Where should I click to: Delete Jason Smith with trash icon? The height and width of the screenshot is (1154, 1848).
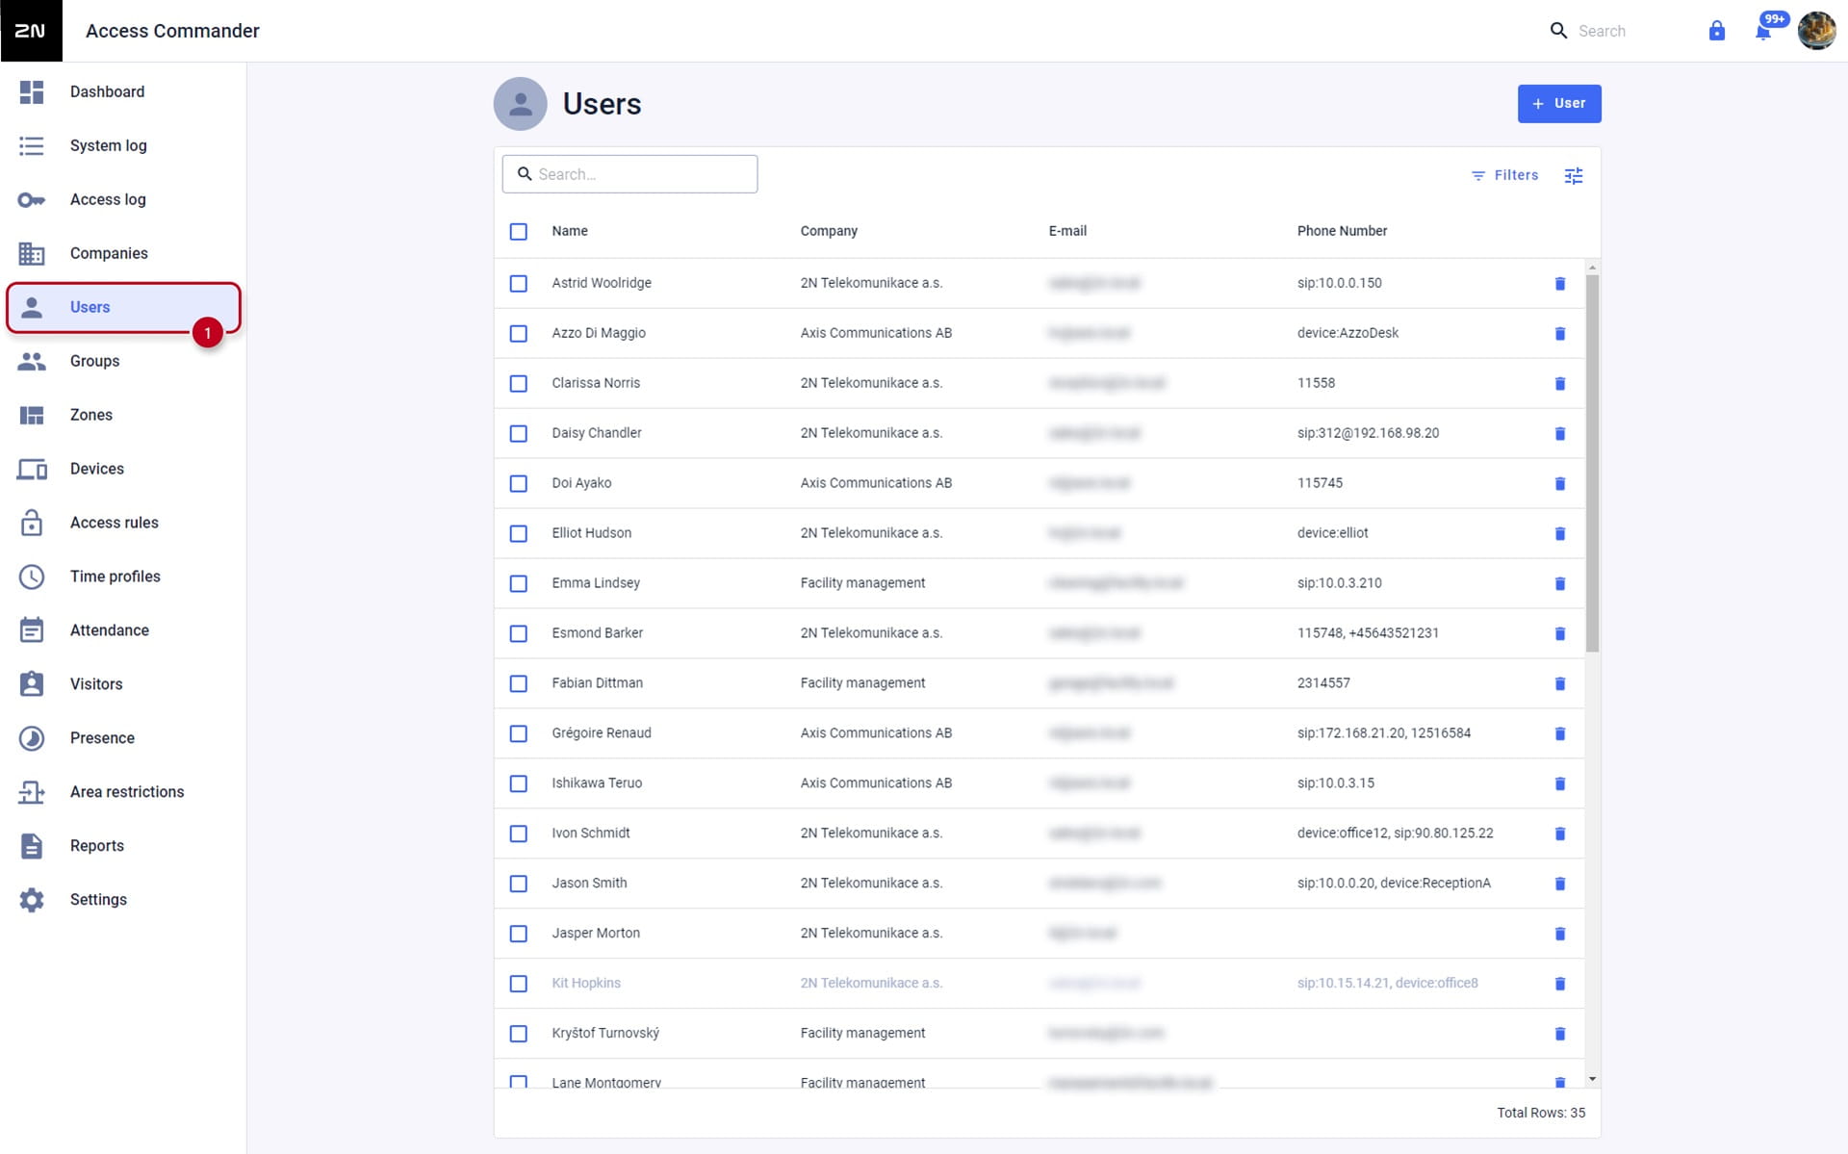[x=1560, y=884]
